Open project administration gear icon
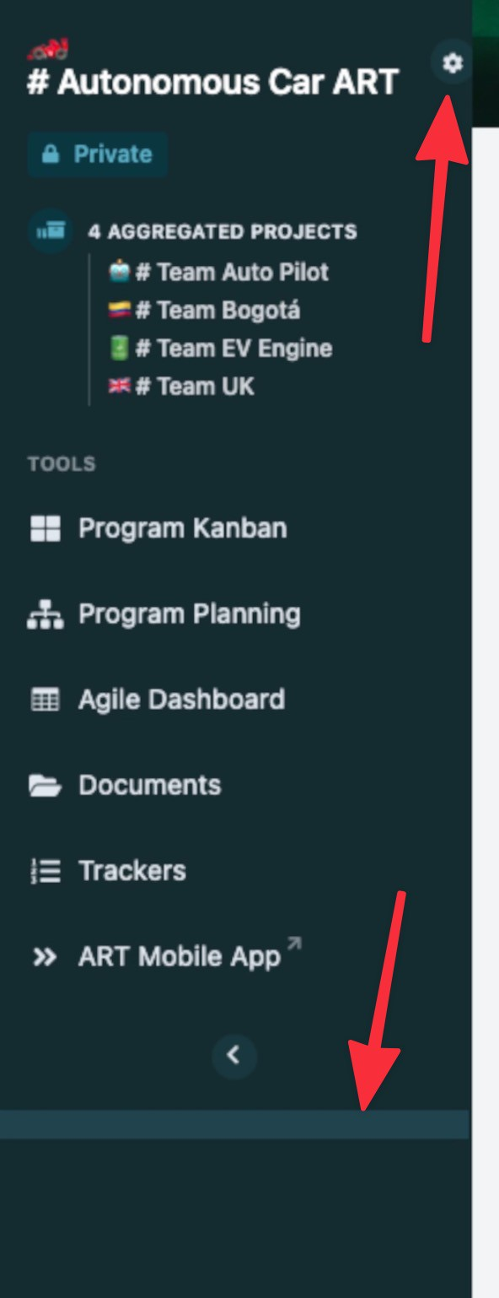 coord(453,62)
